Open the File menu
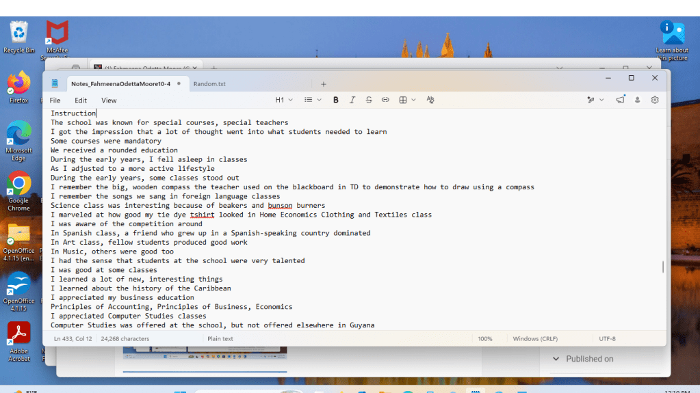 point(55,100)
